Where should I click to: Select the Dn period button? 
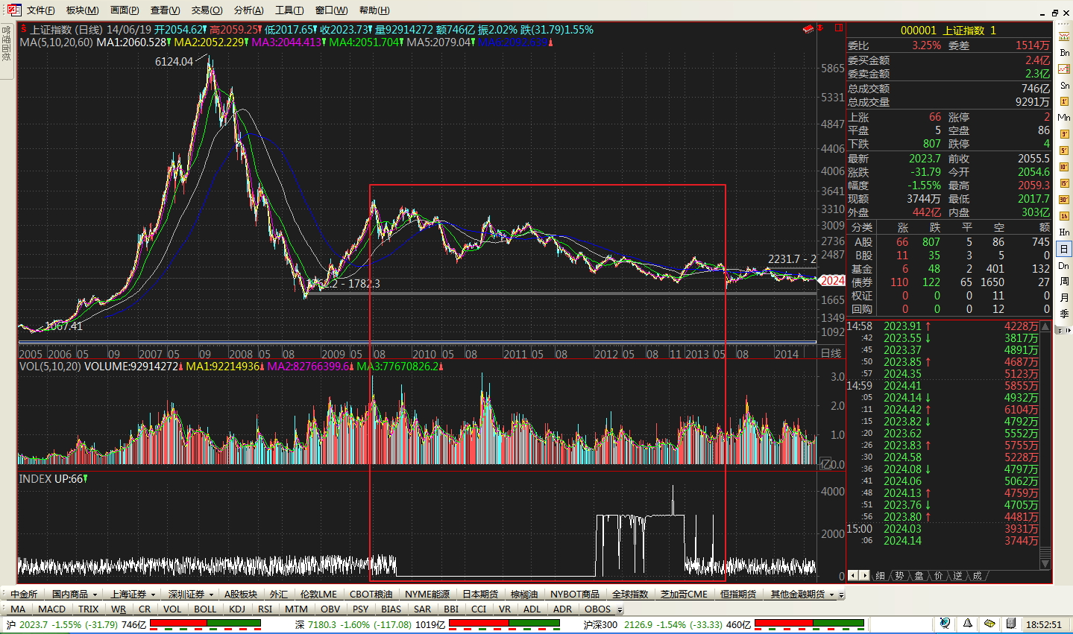(1064, 265)
